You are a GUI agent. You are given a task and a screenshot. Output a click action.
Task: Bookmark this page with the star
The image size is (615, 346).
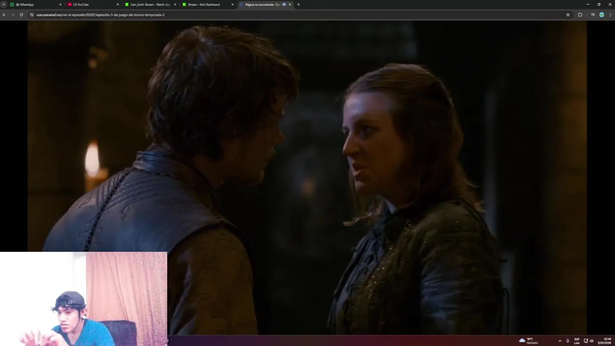pyautogui.click(x=568, y=14)
